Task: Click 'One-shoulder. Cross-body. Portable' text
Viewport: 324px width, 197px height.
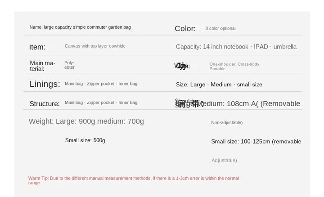Action: pyautogui.click(x=235, y=67)
